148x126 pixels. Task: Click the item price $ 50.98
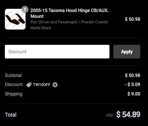pos(132,19)
